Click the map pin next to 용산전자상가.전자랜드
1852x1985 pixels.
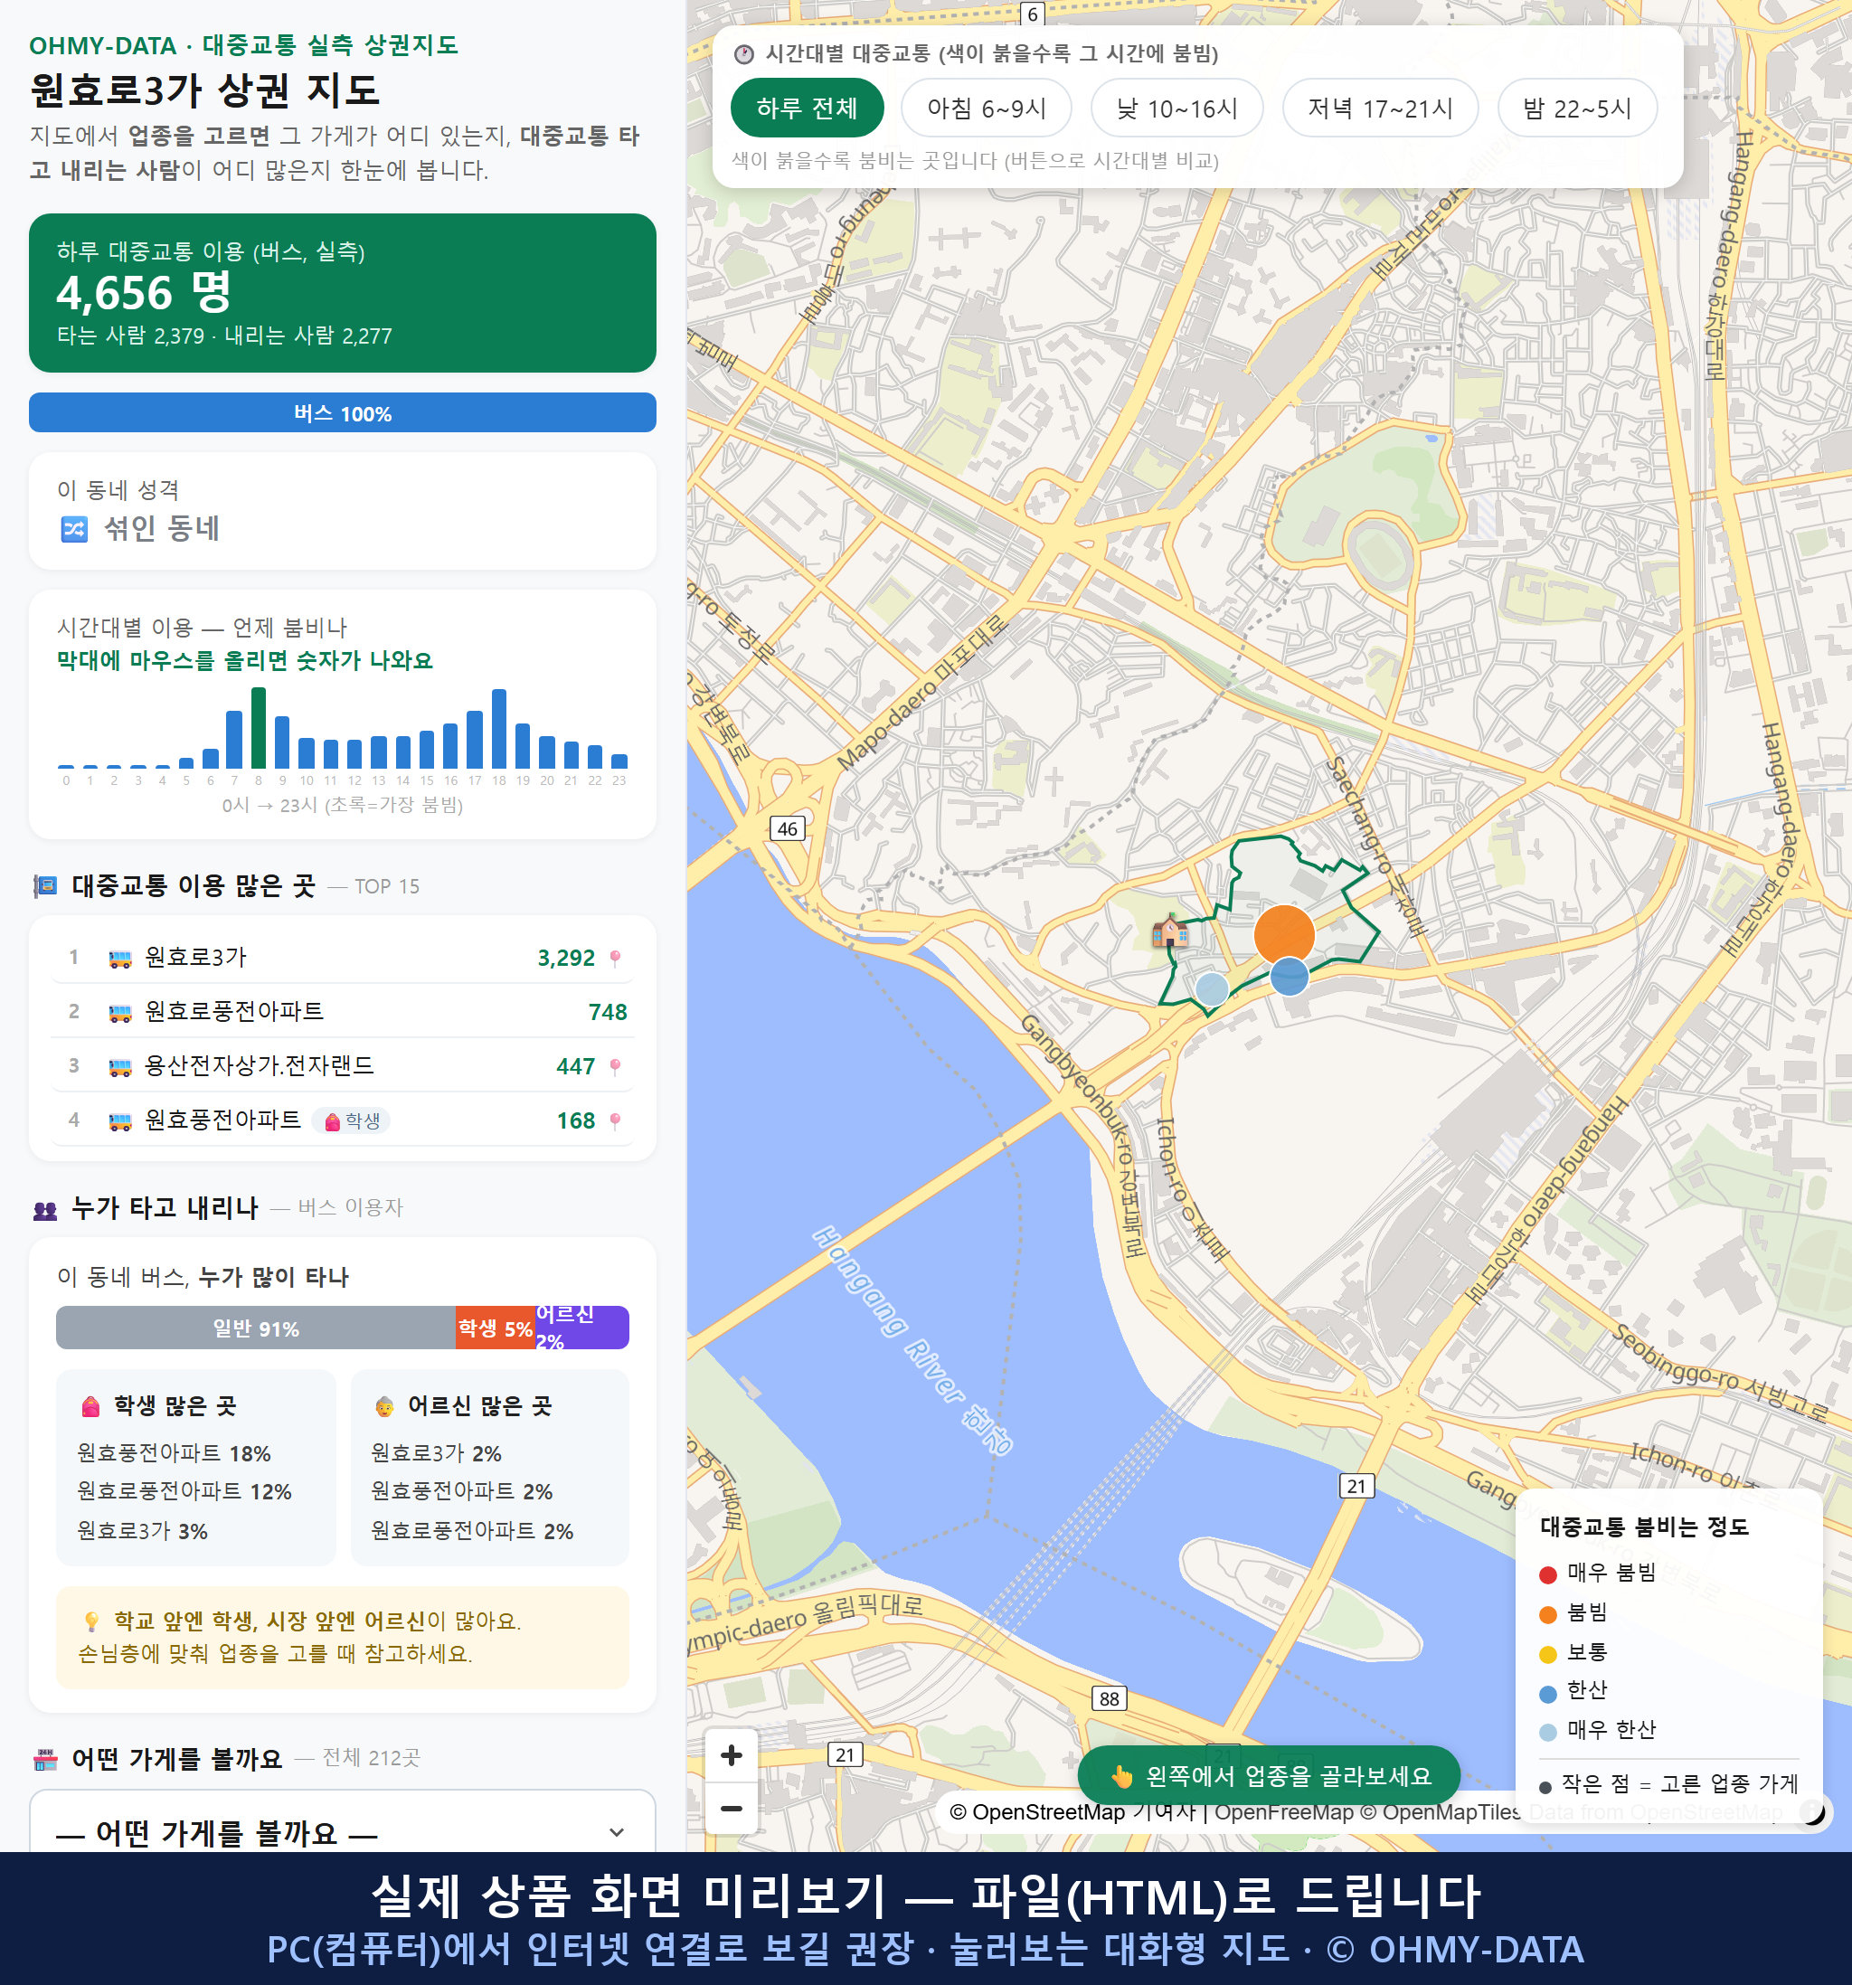615,1066
